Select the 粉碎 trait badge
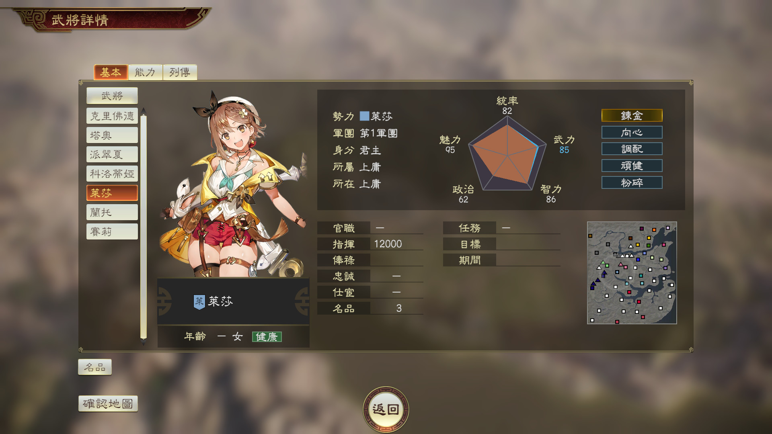 click(x=632, y=182)
